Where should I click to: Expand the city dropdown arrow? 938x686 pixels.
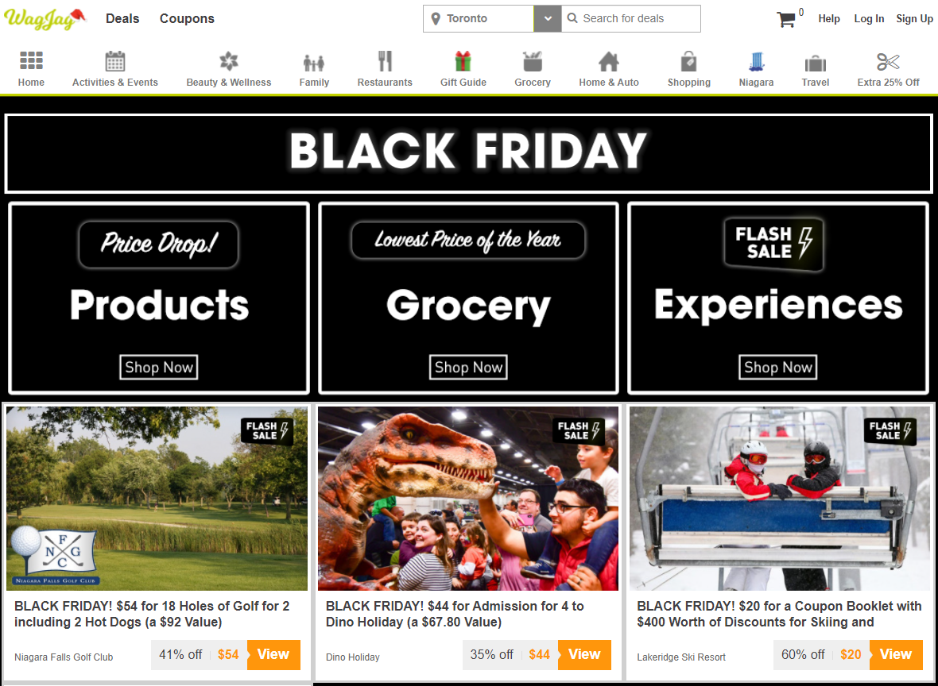point(548,18)
